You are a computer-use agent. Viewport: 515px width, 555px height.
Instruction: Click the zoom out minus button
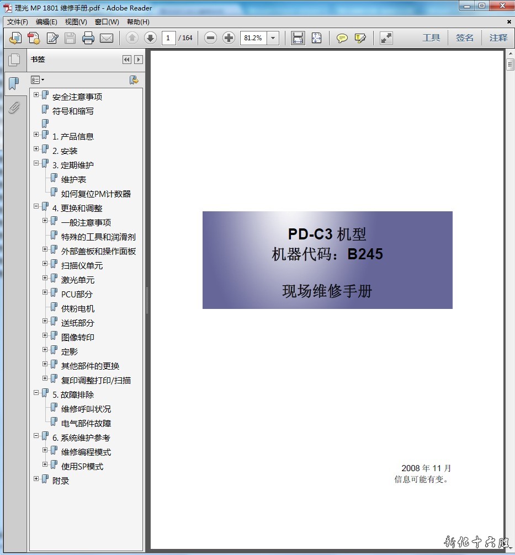point(210,38)
